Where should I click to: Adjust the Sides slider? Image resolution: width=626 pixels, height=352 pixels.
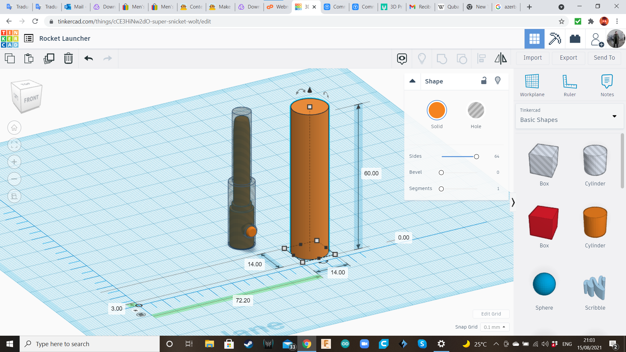pos(476,156)
